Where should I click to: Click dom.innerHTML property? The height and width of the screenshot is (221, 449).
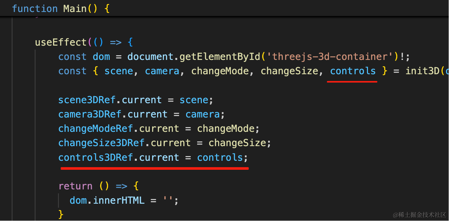click(107, 200)
